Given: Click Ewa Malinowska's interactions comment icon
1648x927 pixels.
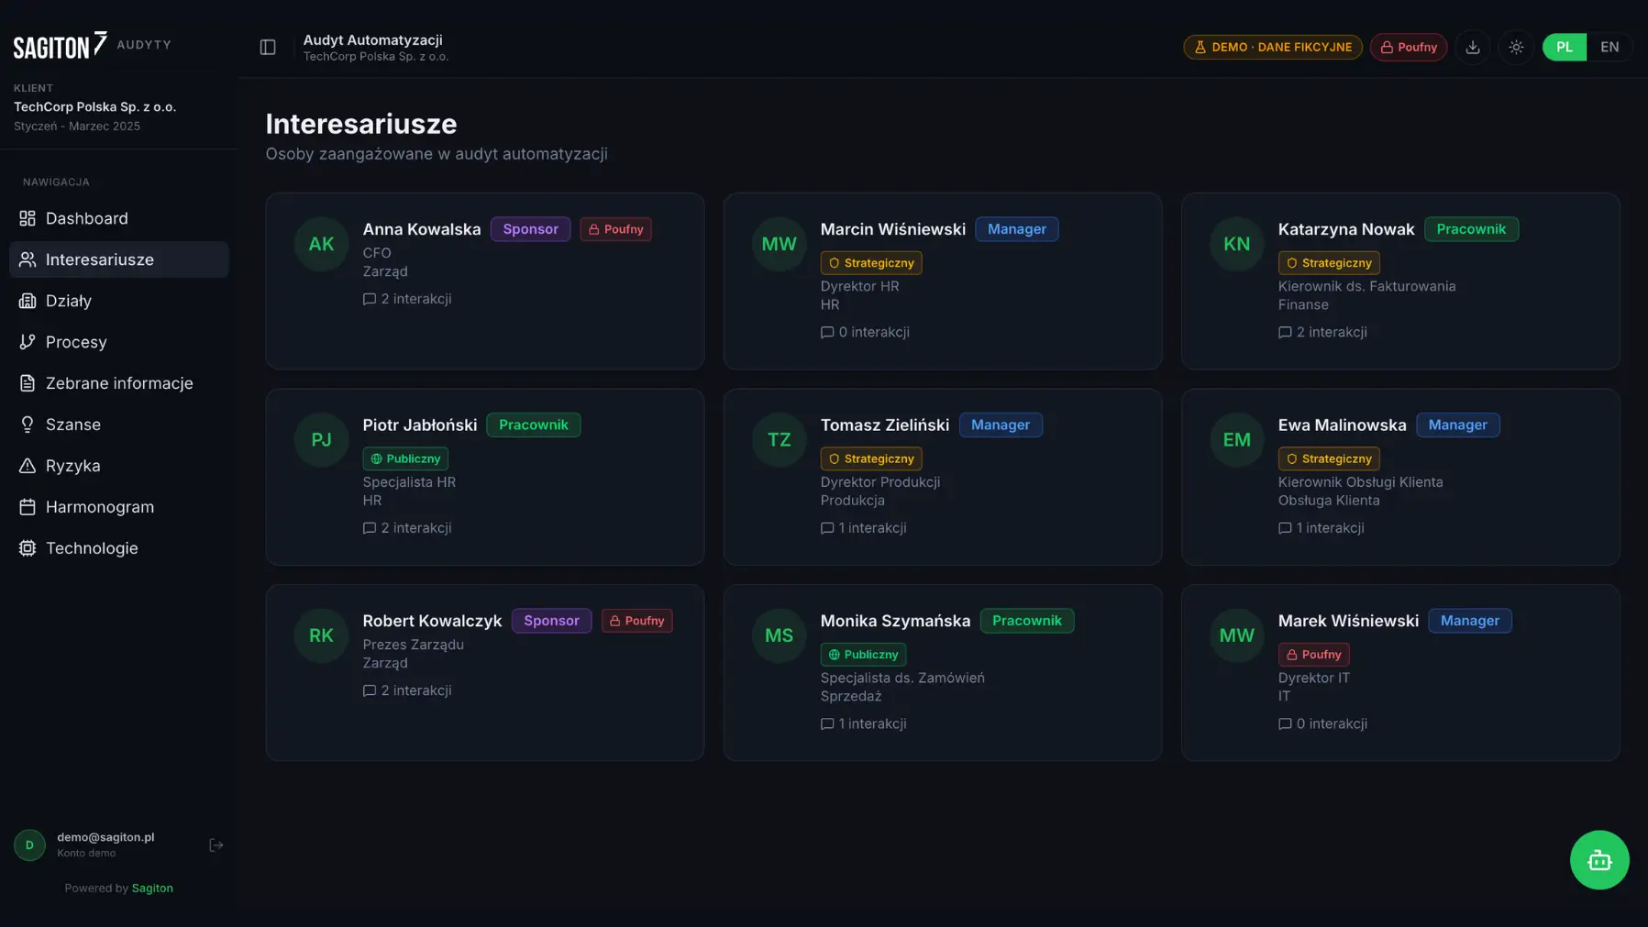Looking at the screenshot, I should tap(1285, 528).
